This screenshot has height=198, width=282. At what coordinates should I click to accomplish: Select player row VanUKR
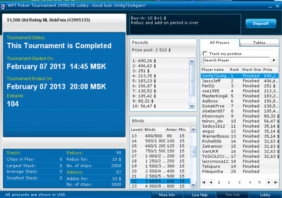[240, 151]
